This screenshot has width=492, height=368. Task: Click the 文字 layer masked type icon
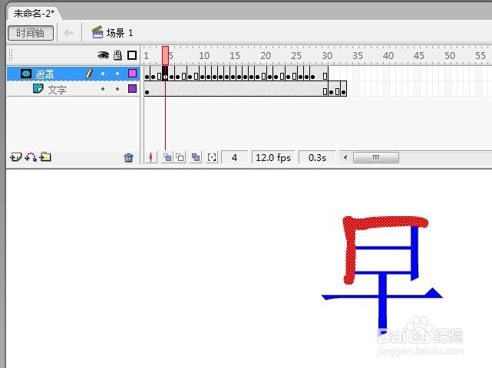click(38, 88)
